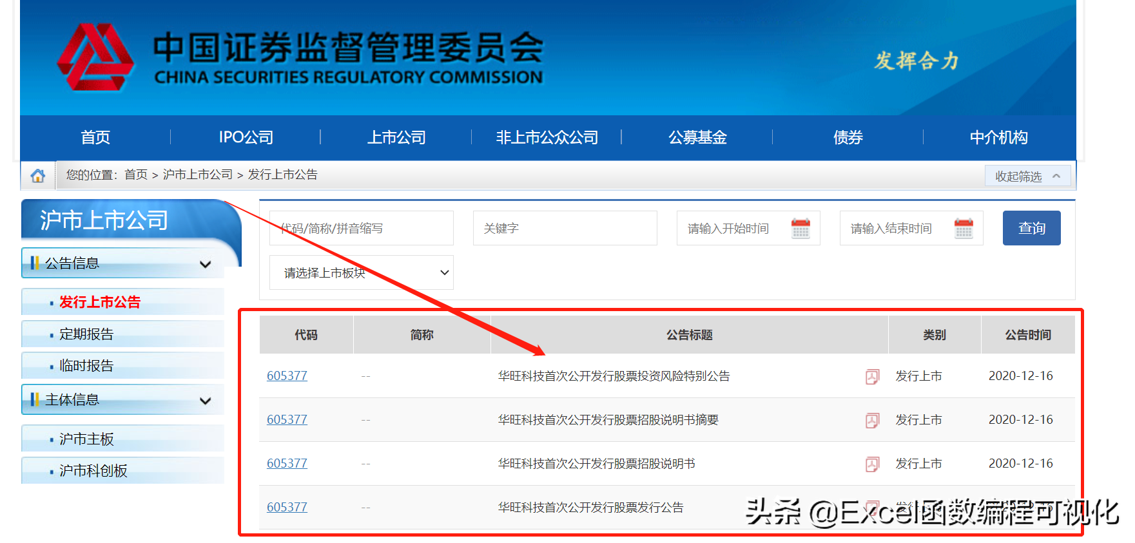This screenshot has width=1135, height=543.
Task: Open code 605377 in 投资风险特别公告 row
Action: click(287, 376)
